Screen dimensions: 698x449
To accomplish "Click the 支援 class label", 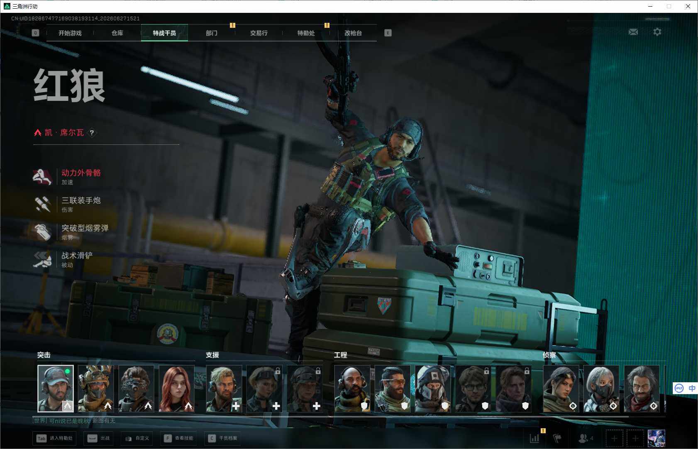I will click(x=212, y=355).
